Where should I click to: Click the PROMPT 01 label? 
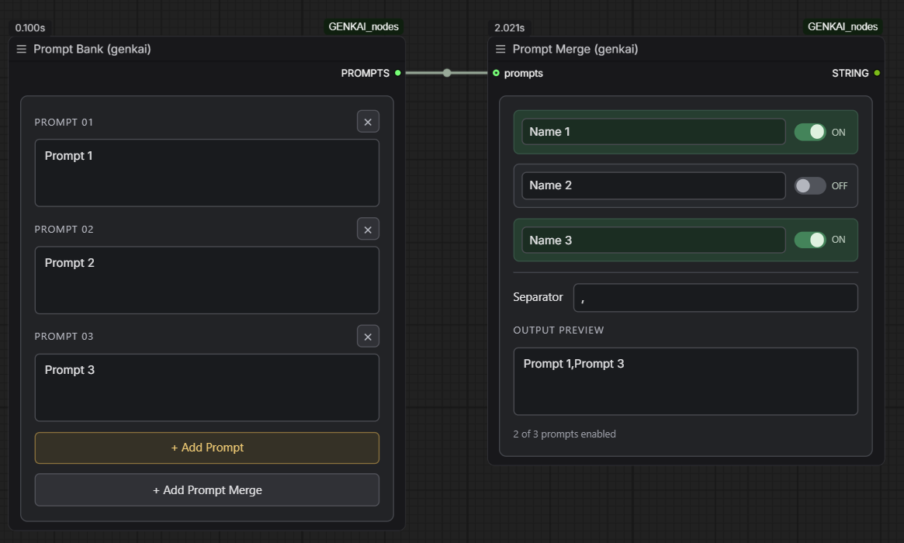pyautogui.click(x=64, y=123)
